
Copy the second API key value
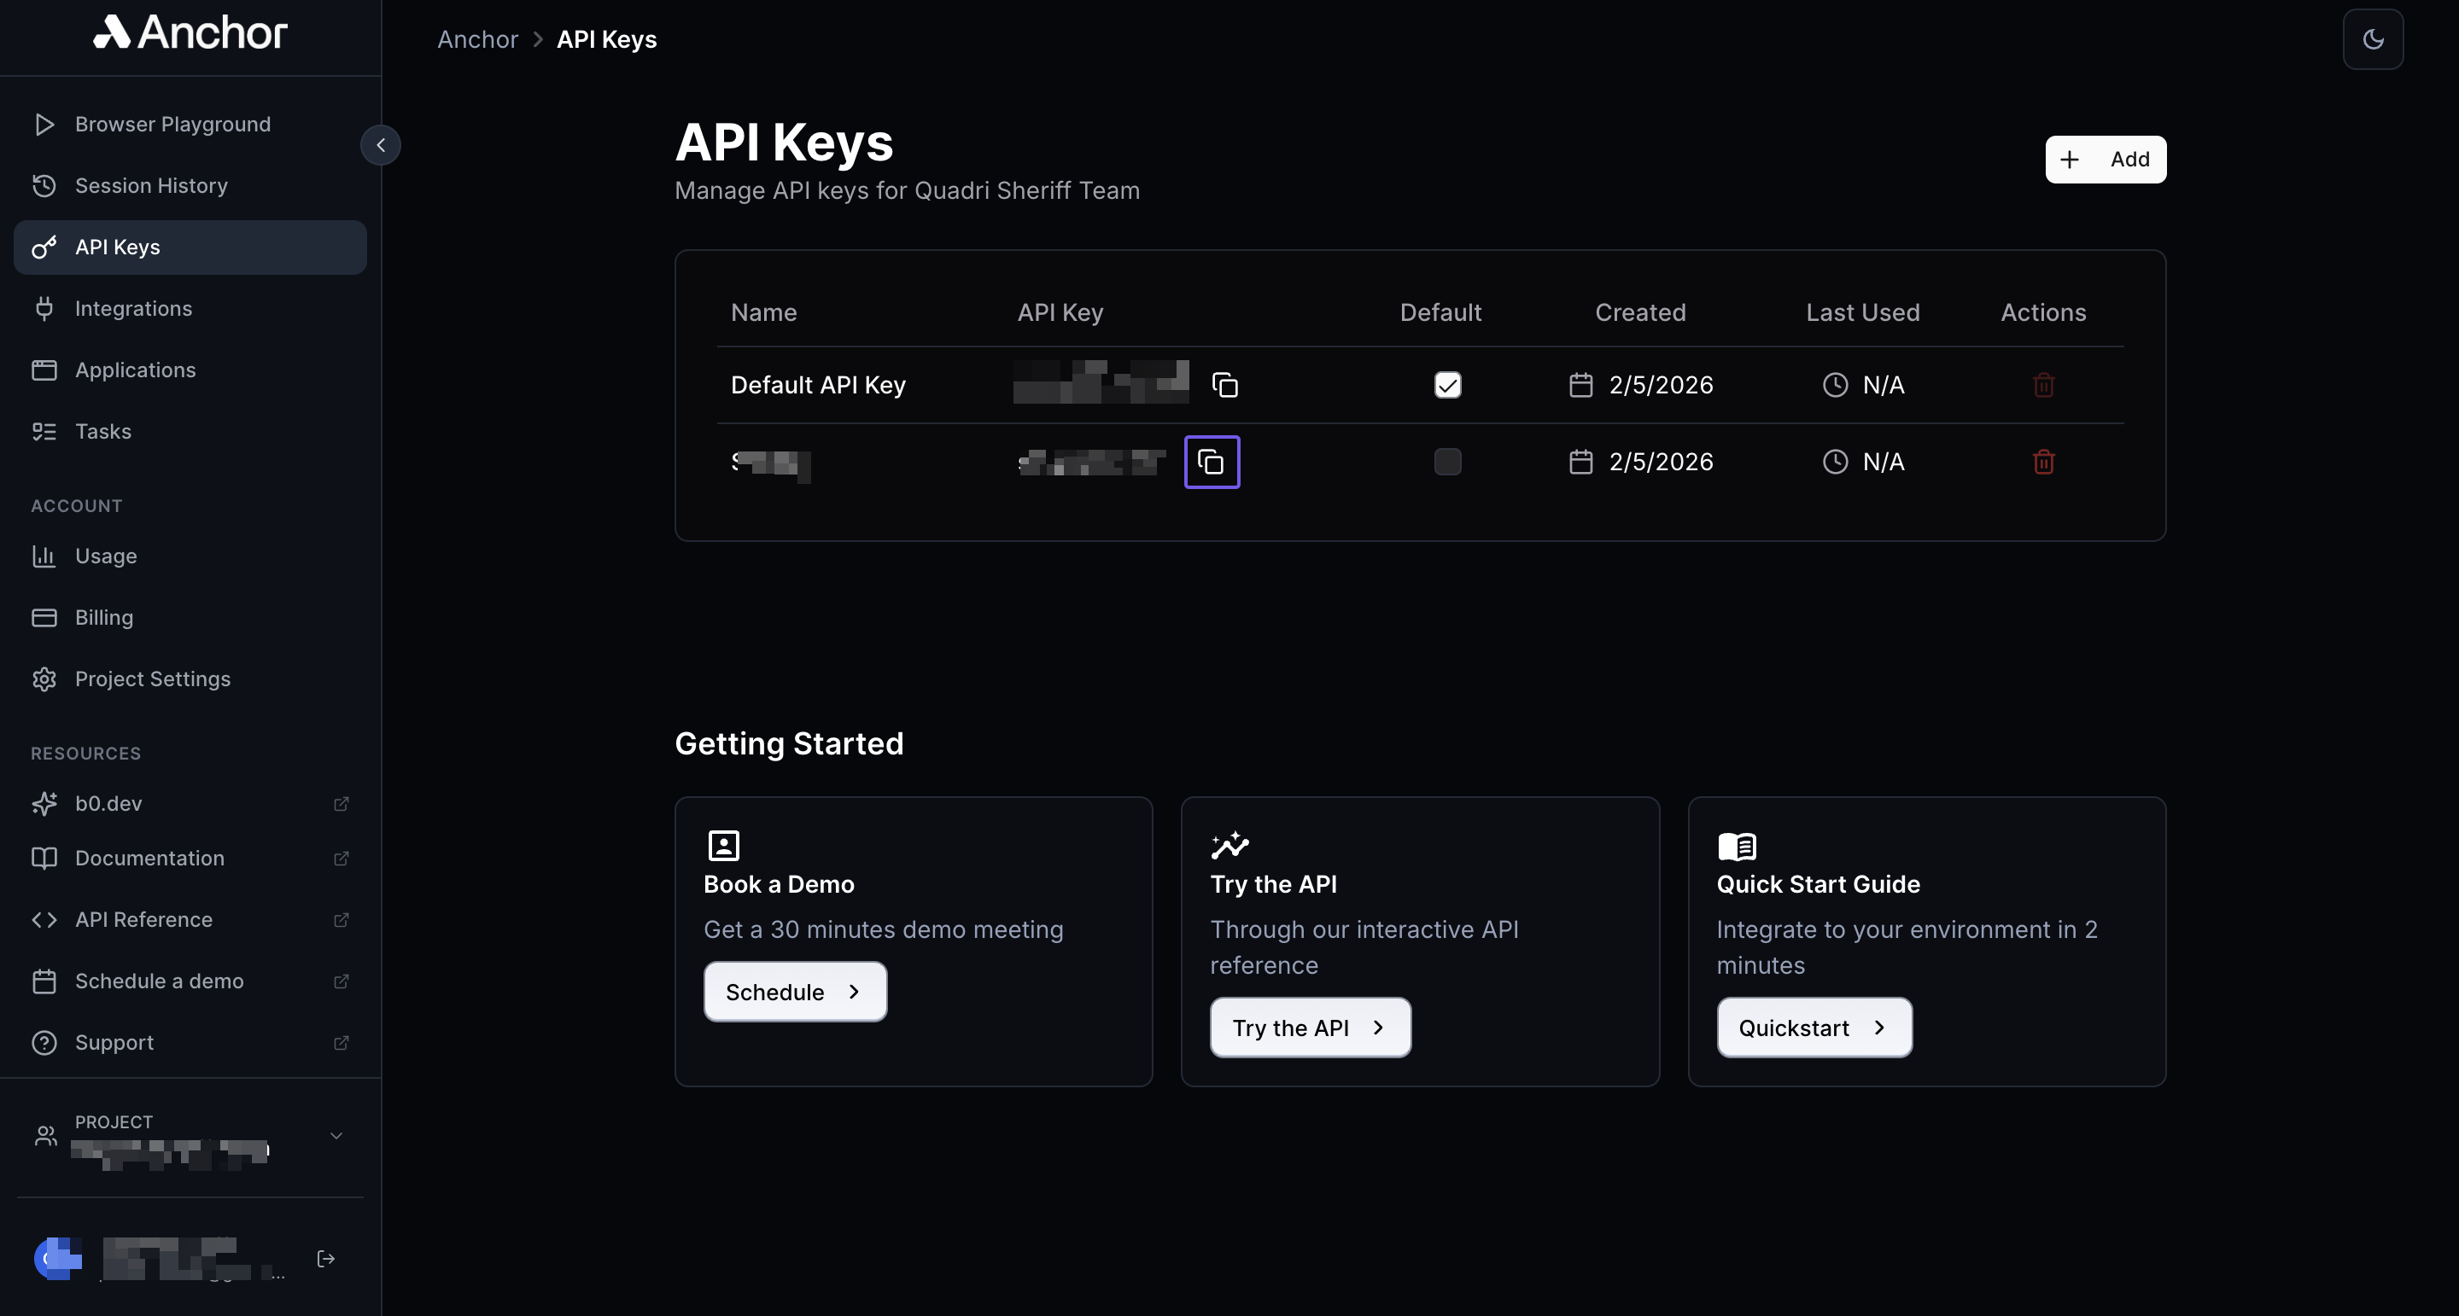[1212, 462]
